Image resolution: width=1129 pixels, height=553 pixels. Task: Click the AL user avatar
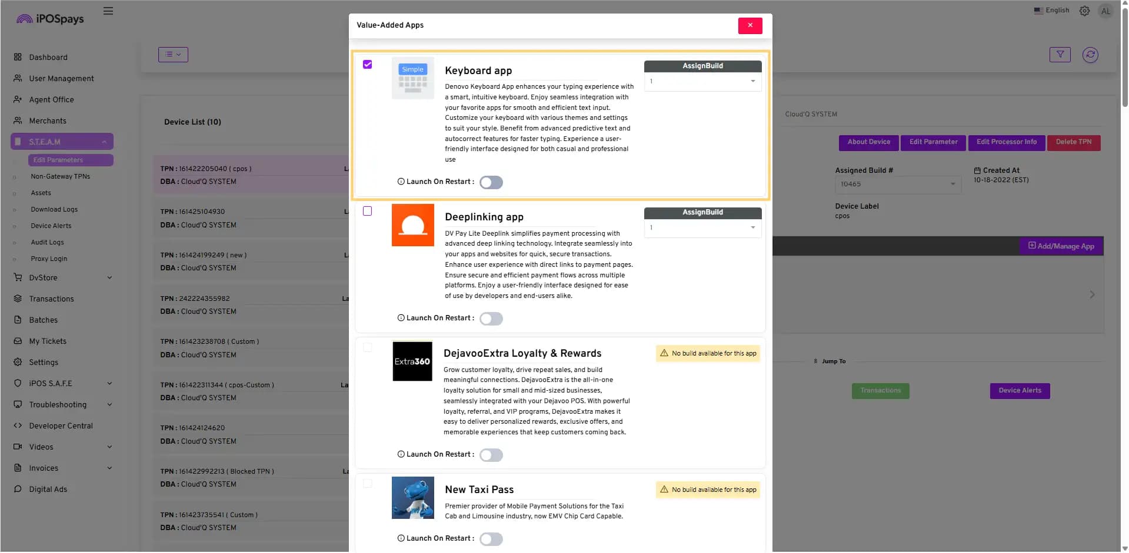[x=1105, y=11]
